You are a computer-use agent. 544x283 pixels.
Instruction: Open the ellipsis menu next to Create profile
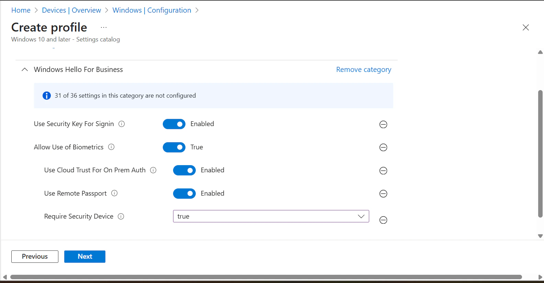point(104,27)
